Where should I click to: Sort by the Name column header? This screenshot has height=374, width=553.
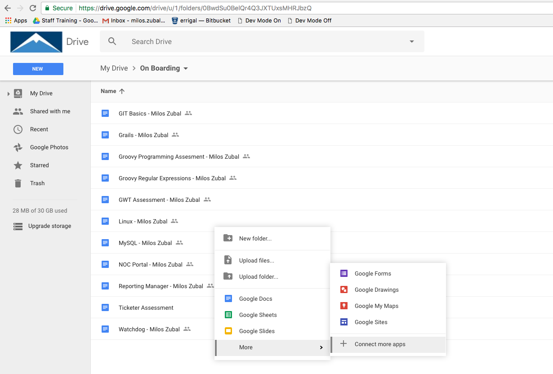(108, 91)
